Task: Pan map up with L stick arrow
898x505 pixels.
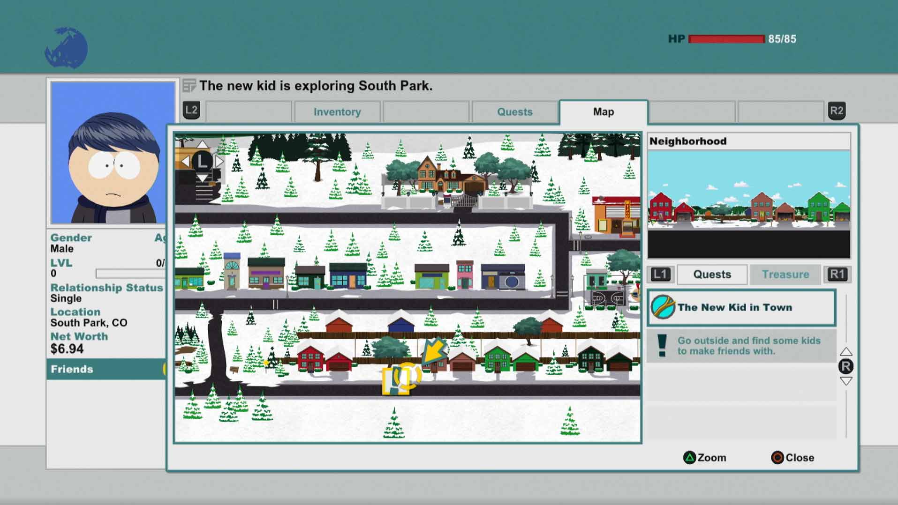Action: point(202,144)
